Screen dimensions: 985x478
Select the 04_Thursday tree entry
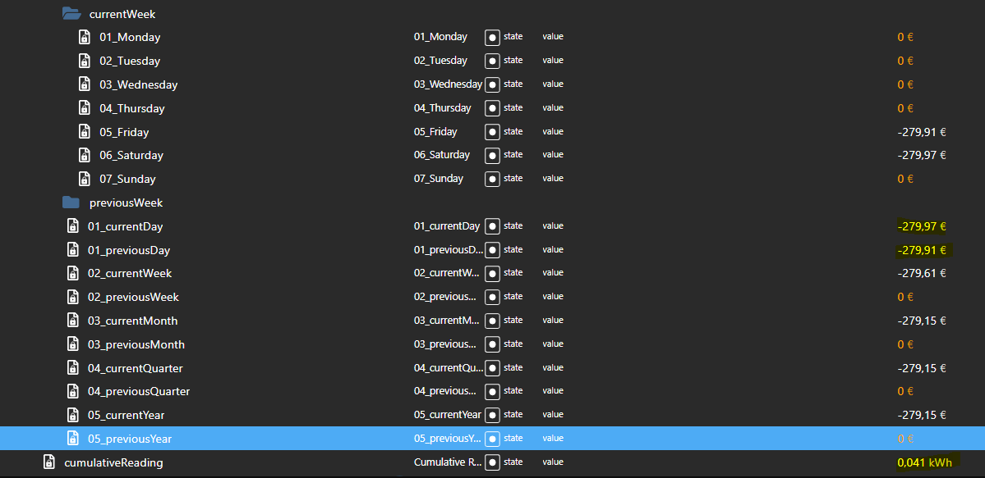tap(132, 108)
